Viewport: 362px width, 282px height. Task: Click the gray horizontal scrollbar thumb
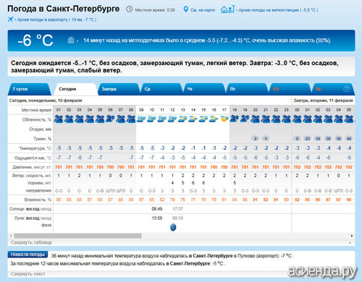pos(77,236)
